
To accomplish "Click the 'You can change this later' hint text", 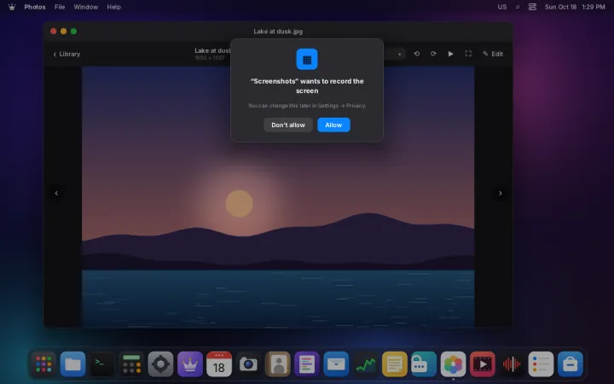I will [307, 106].
